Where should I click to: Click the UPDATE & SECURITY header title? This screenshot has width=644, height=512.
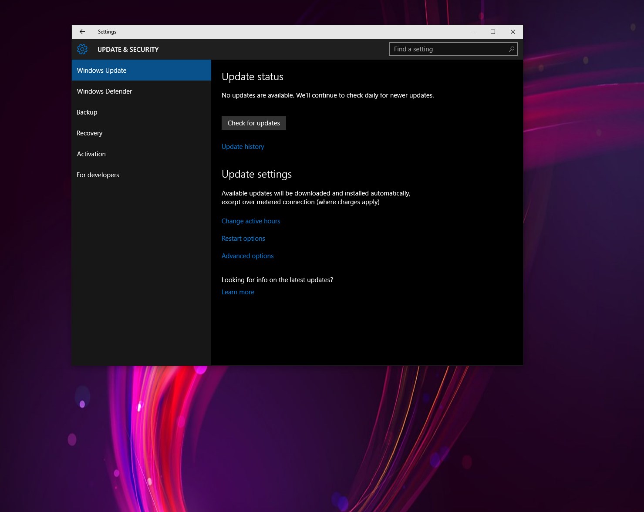tap(128, 50)
